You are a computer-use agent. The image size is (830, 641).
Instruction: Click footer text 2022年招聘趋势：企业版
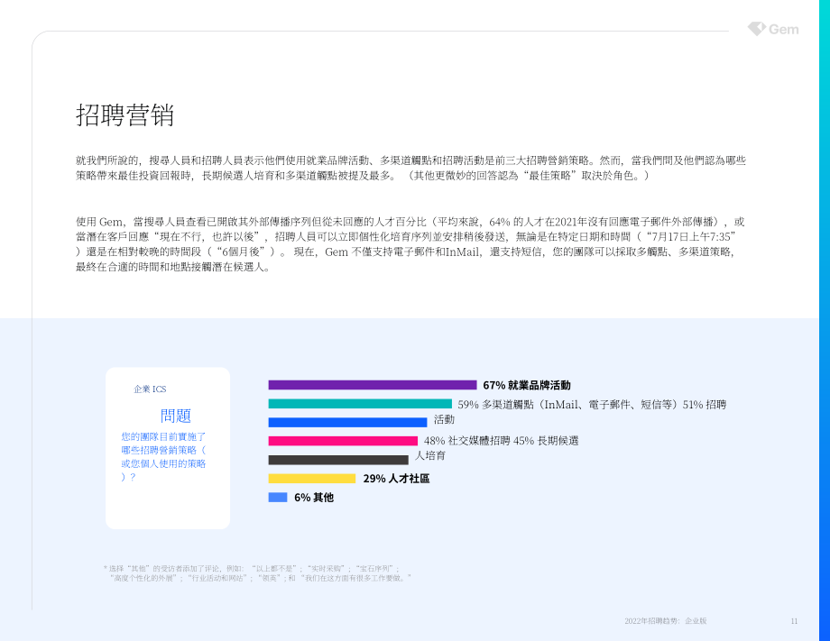666,621
